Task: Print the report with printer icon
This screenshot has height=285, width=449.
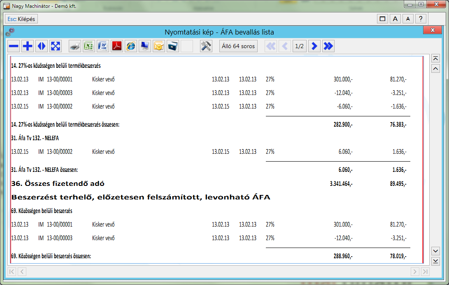Action: tap(75, 46)
